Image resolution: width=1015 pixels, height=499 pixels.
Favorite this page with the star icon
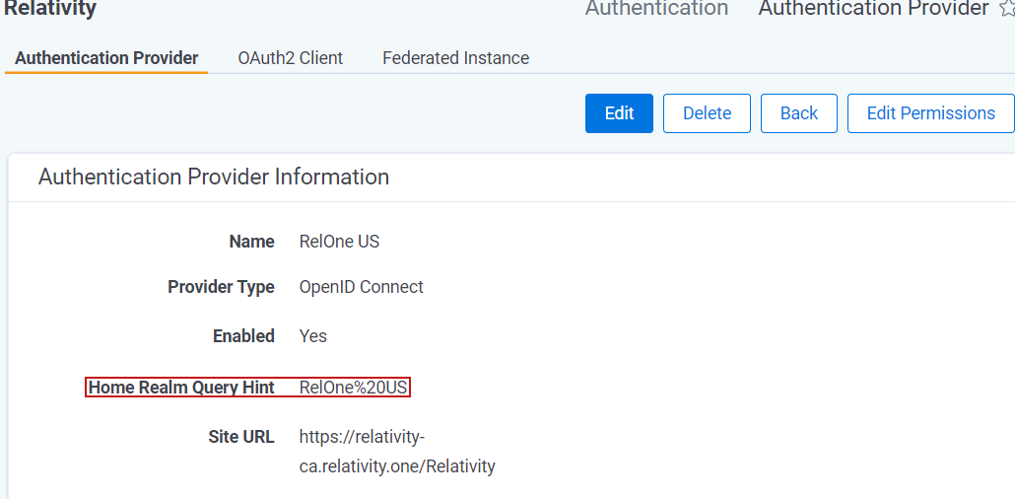point(1007,9)
